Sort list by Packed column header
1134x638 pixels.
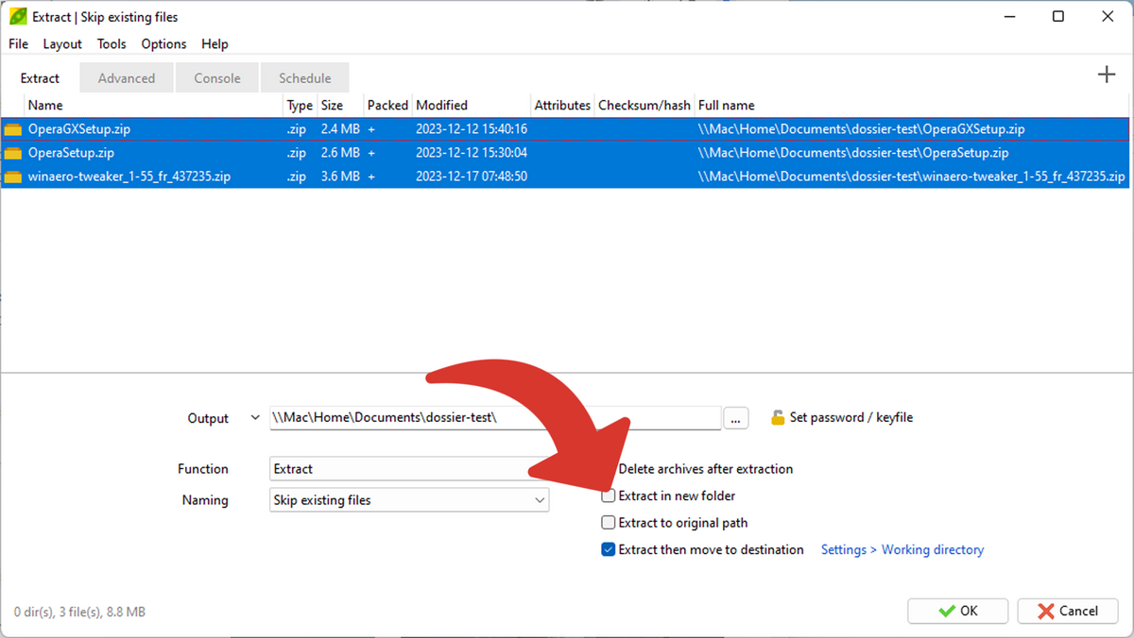388,106
